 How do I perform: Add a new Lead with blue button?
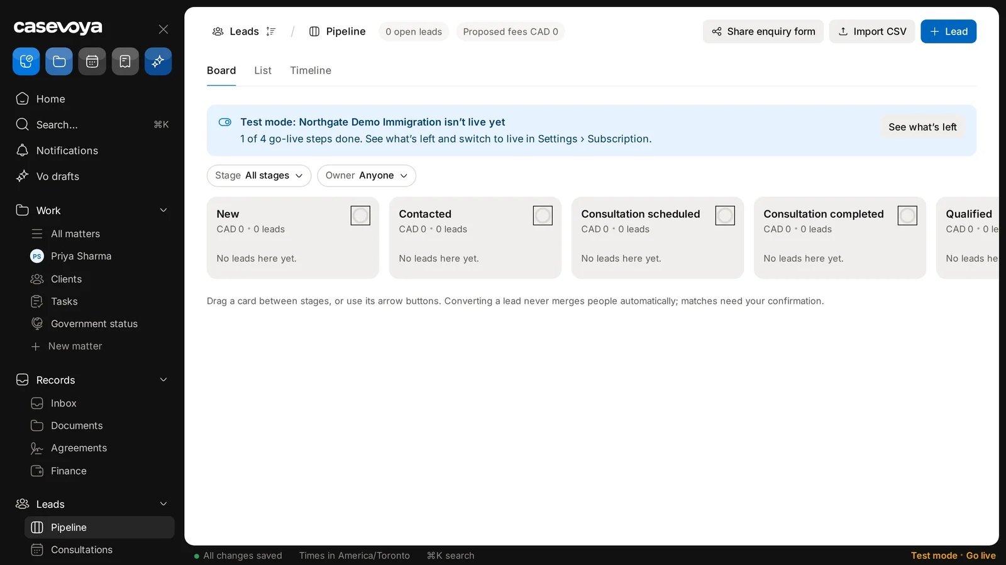click(948, 31)
